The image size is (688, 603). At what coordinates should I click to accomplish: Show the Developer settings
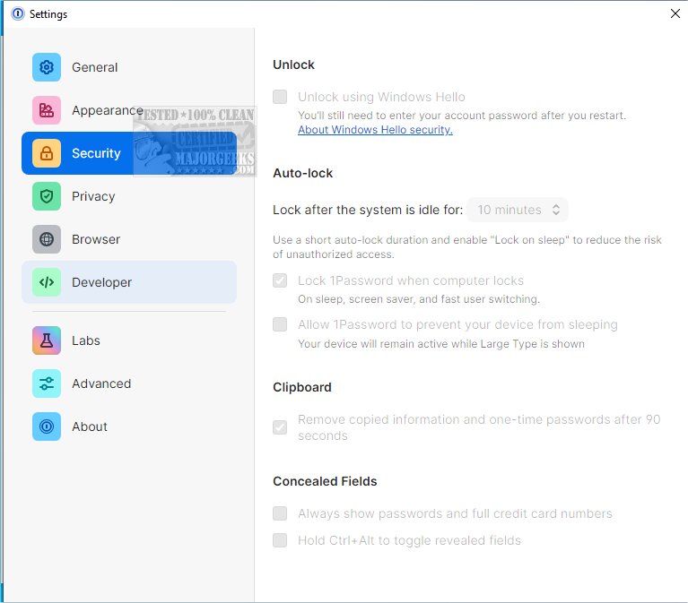click(x=129, y=282)
